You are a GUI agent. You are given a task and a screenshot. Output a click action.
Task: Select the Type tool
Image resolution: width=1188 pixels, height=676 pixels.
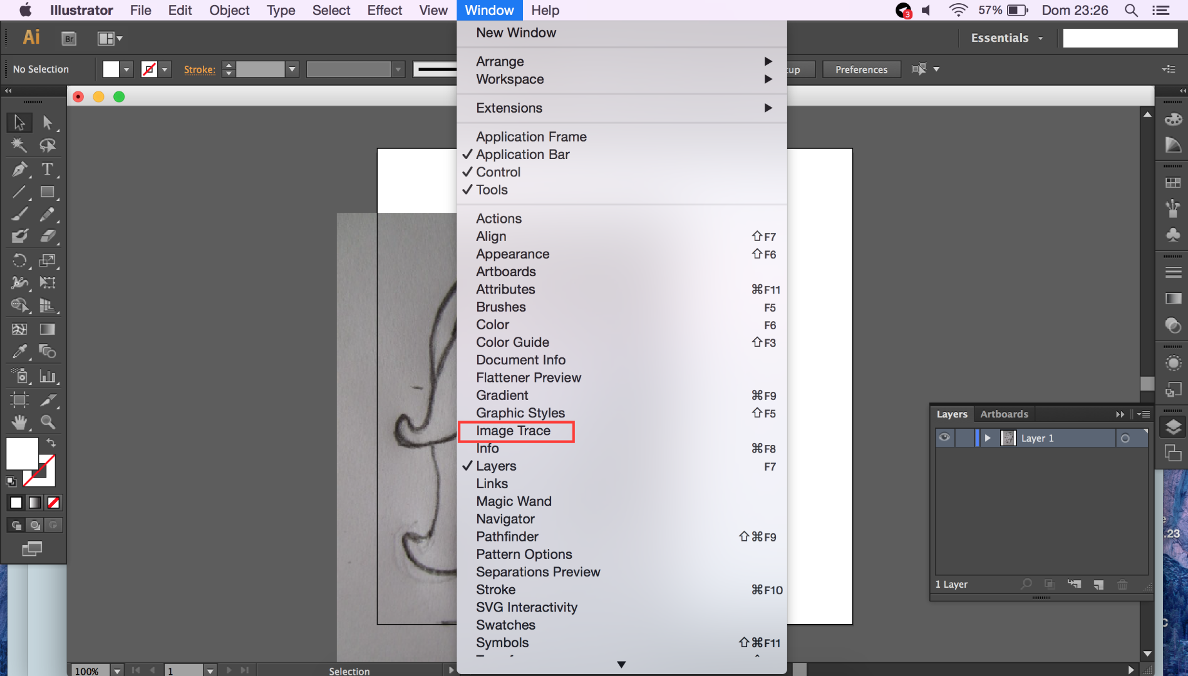(x=48, y=169)
